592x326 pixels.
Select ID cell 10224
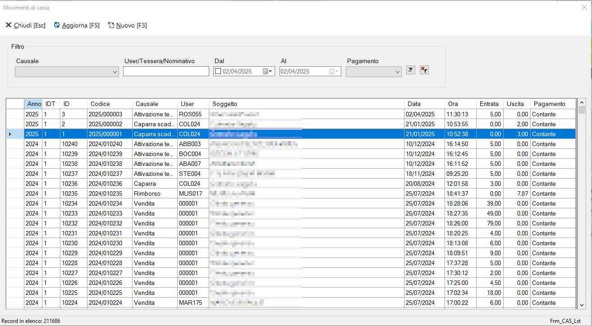pyautogui.click(x=73, y=303)
